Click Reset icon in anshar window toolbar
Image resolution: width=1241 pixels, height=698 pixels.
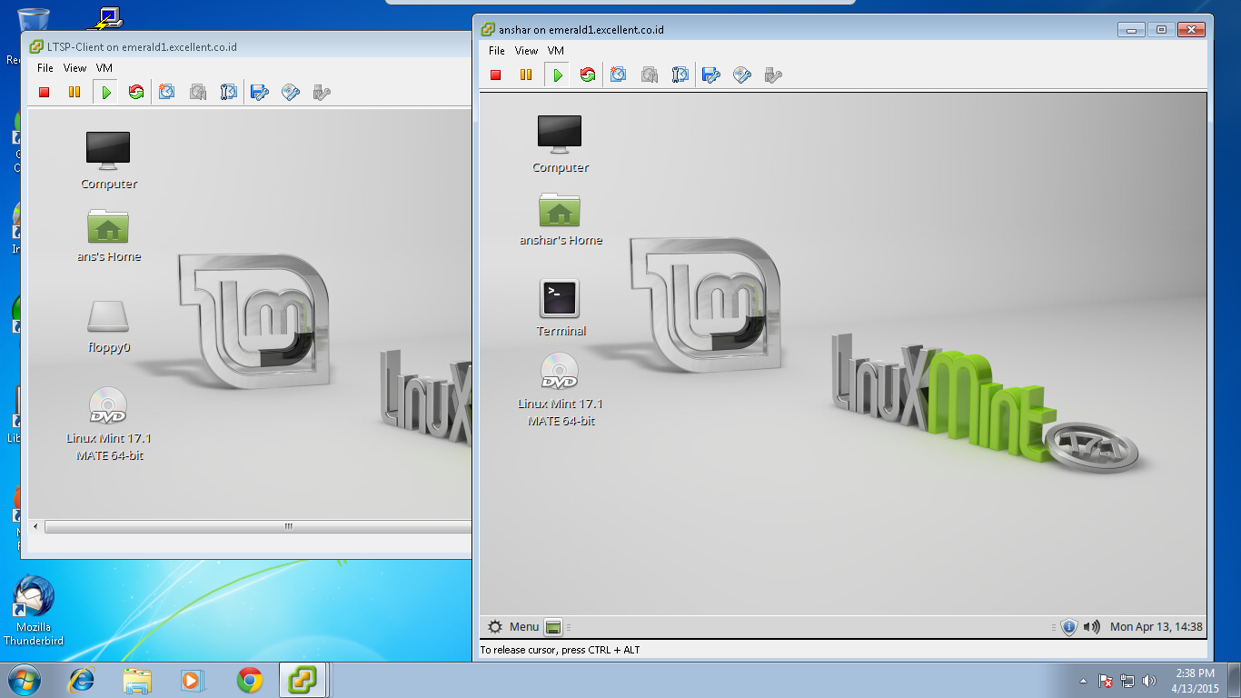coord(588,75)
